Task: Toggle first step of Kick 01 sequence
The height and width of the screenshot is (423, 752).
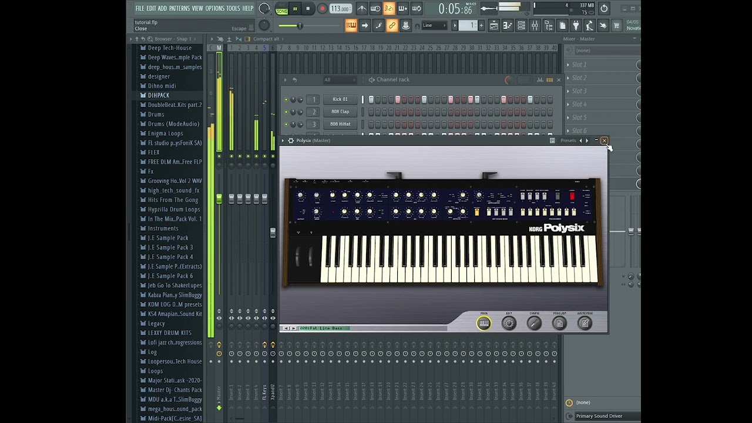Action: point(371,99)
